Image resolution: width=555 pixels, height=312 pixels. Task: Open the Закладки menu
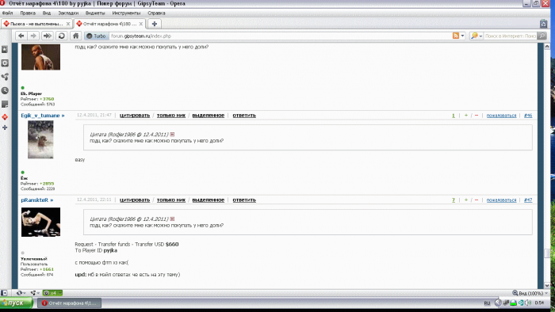point(68,13)
